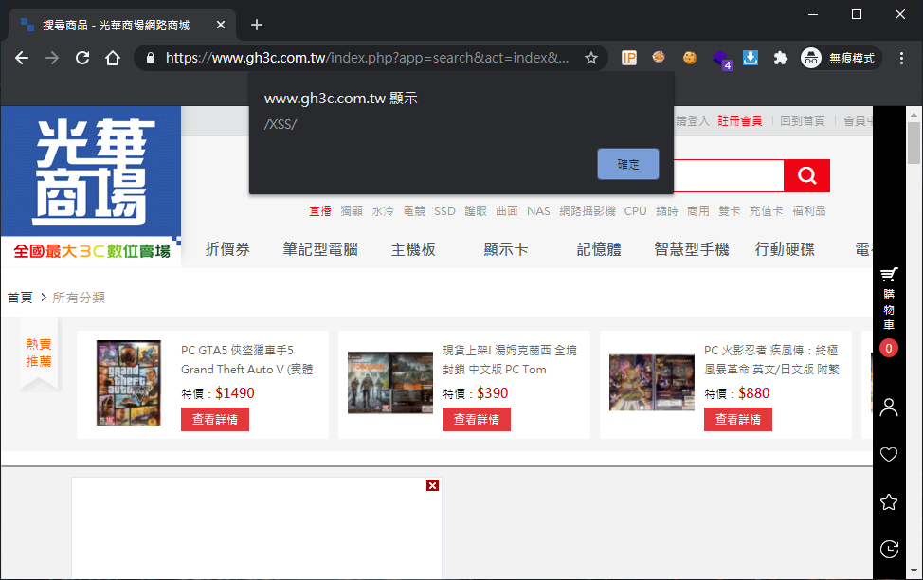This screenshot has height=580, width=923.
Task: Click the scrollbar down arrow
Action: (914, 571)
